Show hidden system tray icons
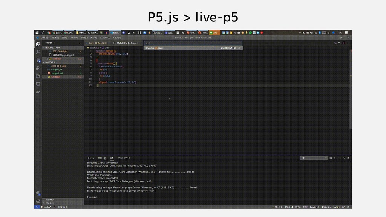The width and height of the screenshot is (386, 217). point(300,32)
